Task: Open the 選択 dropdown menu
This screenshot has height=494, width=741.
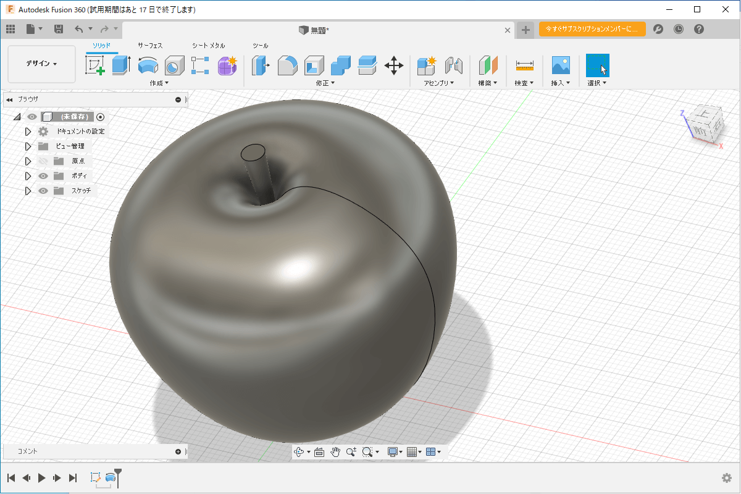Action: pyautogui.click(x=597, y=83)
